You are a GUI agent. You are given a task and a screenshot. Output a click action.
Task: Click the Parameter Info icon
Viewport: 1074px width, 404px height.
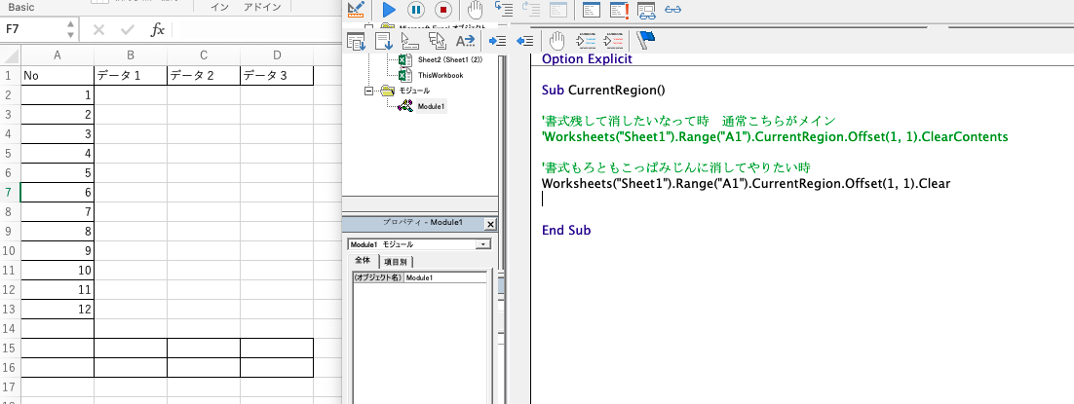click(437, 41)
